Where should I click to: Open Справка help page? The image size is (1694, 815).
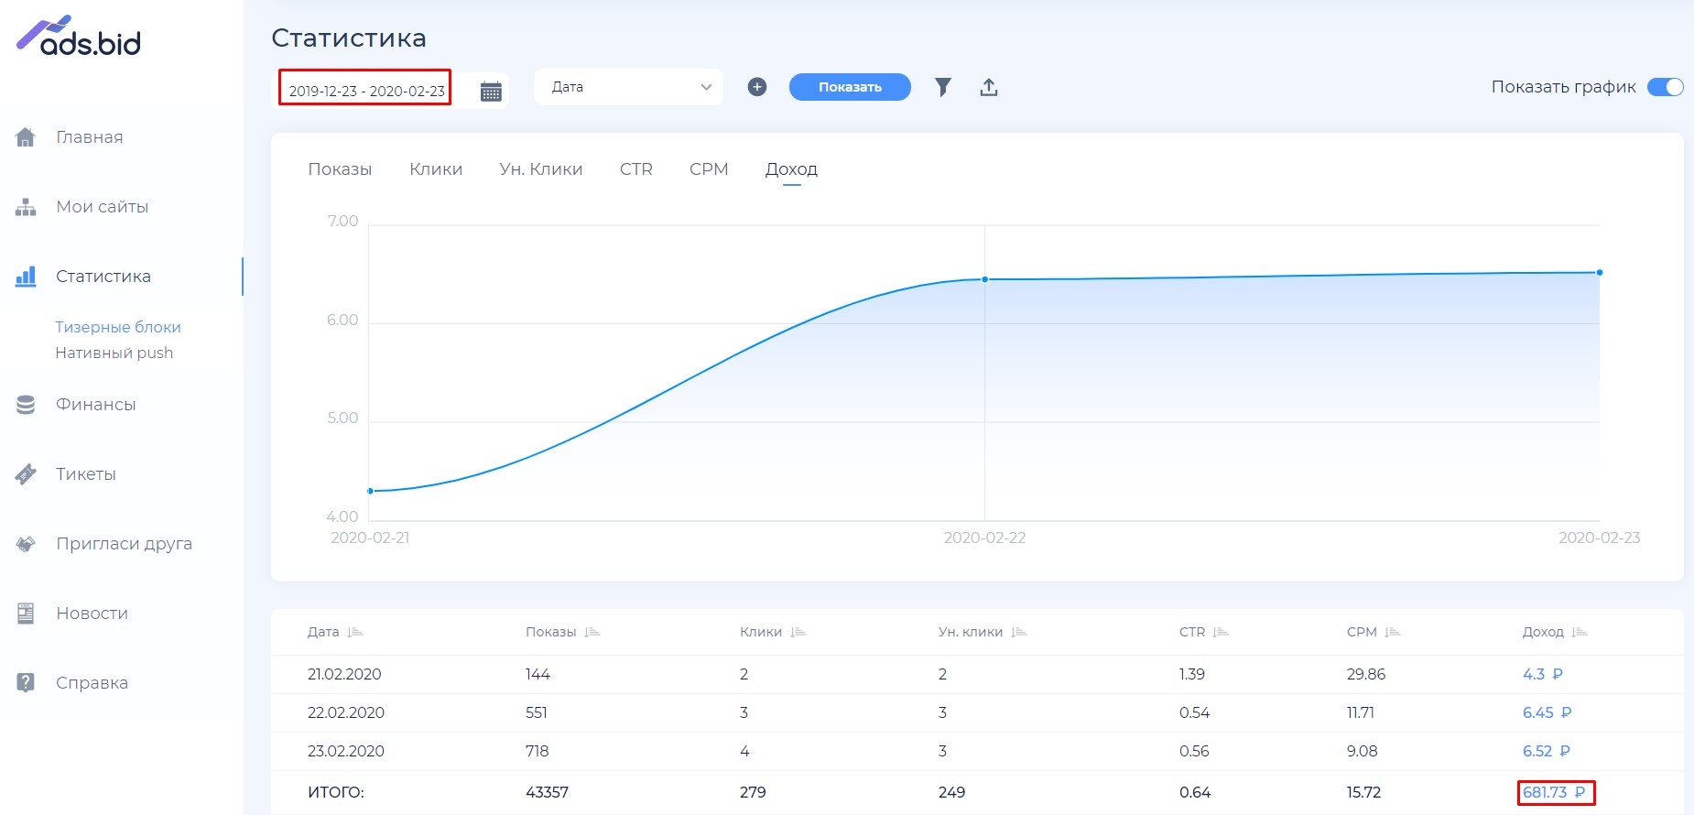click(x=92, y=683)
